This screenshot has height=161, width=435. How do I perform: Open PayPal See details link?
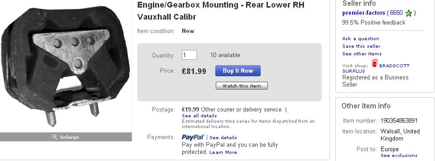223,137
